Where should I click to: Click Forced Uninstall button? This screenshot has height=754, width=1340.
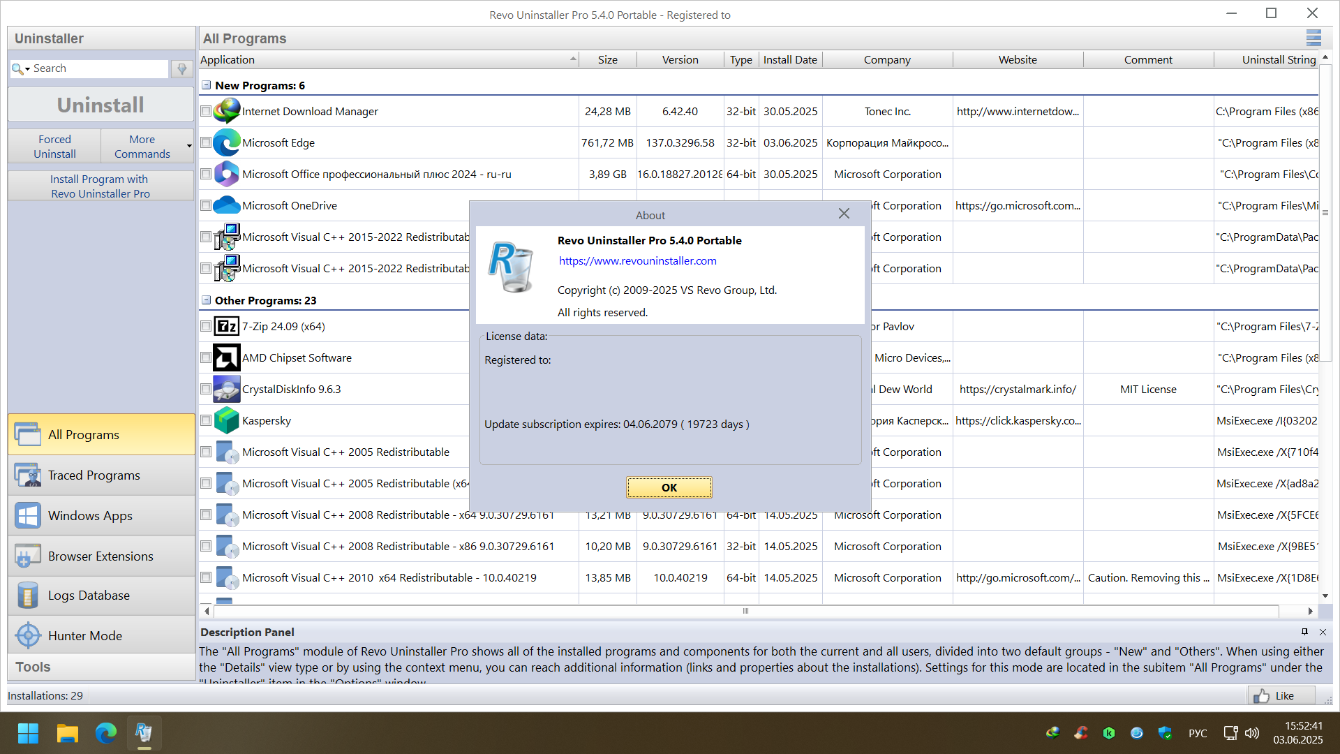coord(54,146)
